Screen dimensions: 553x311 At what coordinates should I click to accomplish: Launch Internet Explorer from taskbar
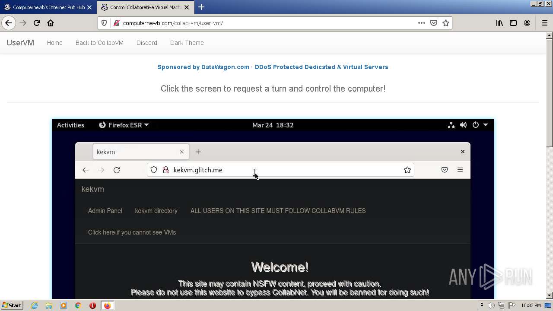pyautogui.click(x=34, y=305)
